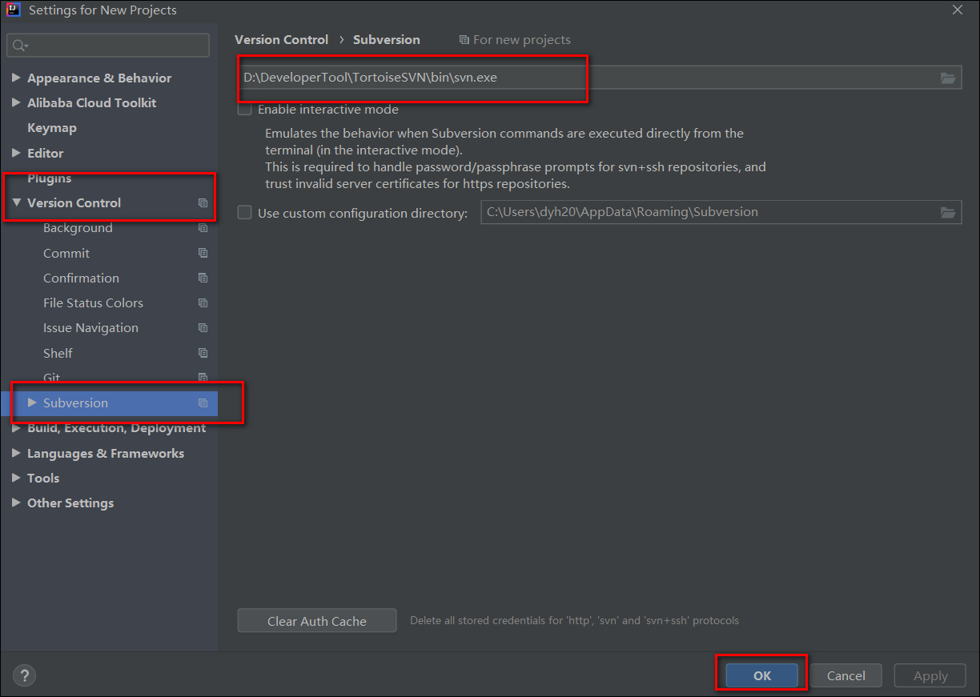Screen dimensions: 980x697
Task: Expand Alibaba Cloud Toolkit section
Action: pos(17,103)
